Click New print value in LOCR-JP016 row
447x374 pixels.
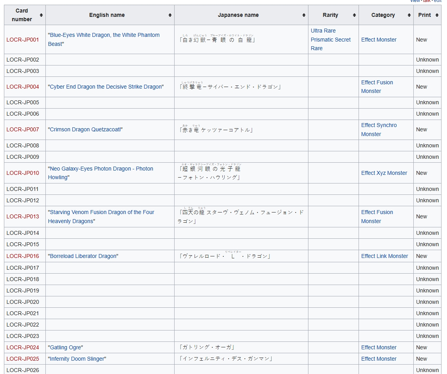pos(421,256)
